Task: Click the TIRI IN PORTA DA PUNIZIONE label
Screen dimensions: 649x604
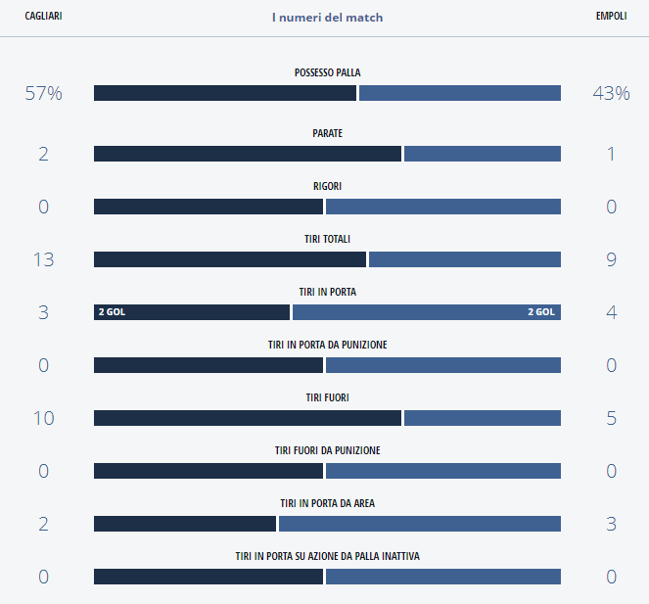Action: tap(327, 345)
